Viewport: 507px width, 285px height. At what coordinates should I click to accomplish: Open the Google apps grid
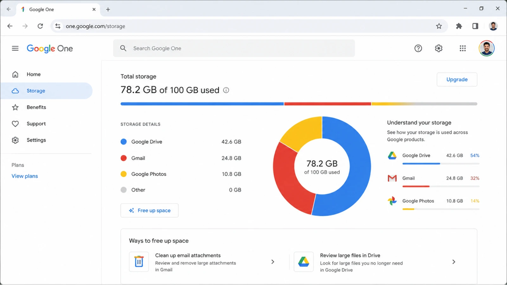point(463,48)
